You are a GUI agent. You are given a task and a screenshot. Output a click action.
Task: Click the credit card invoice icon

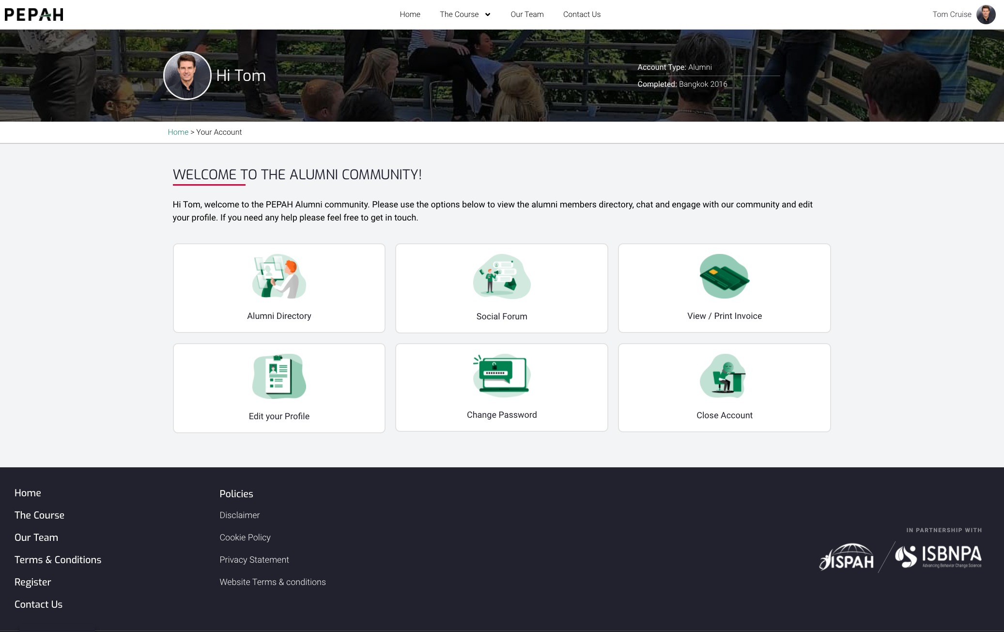724,276
